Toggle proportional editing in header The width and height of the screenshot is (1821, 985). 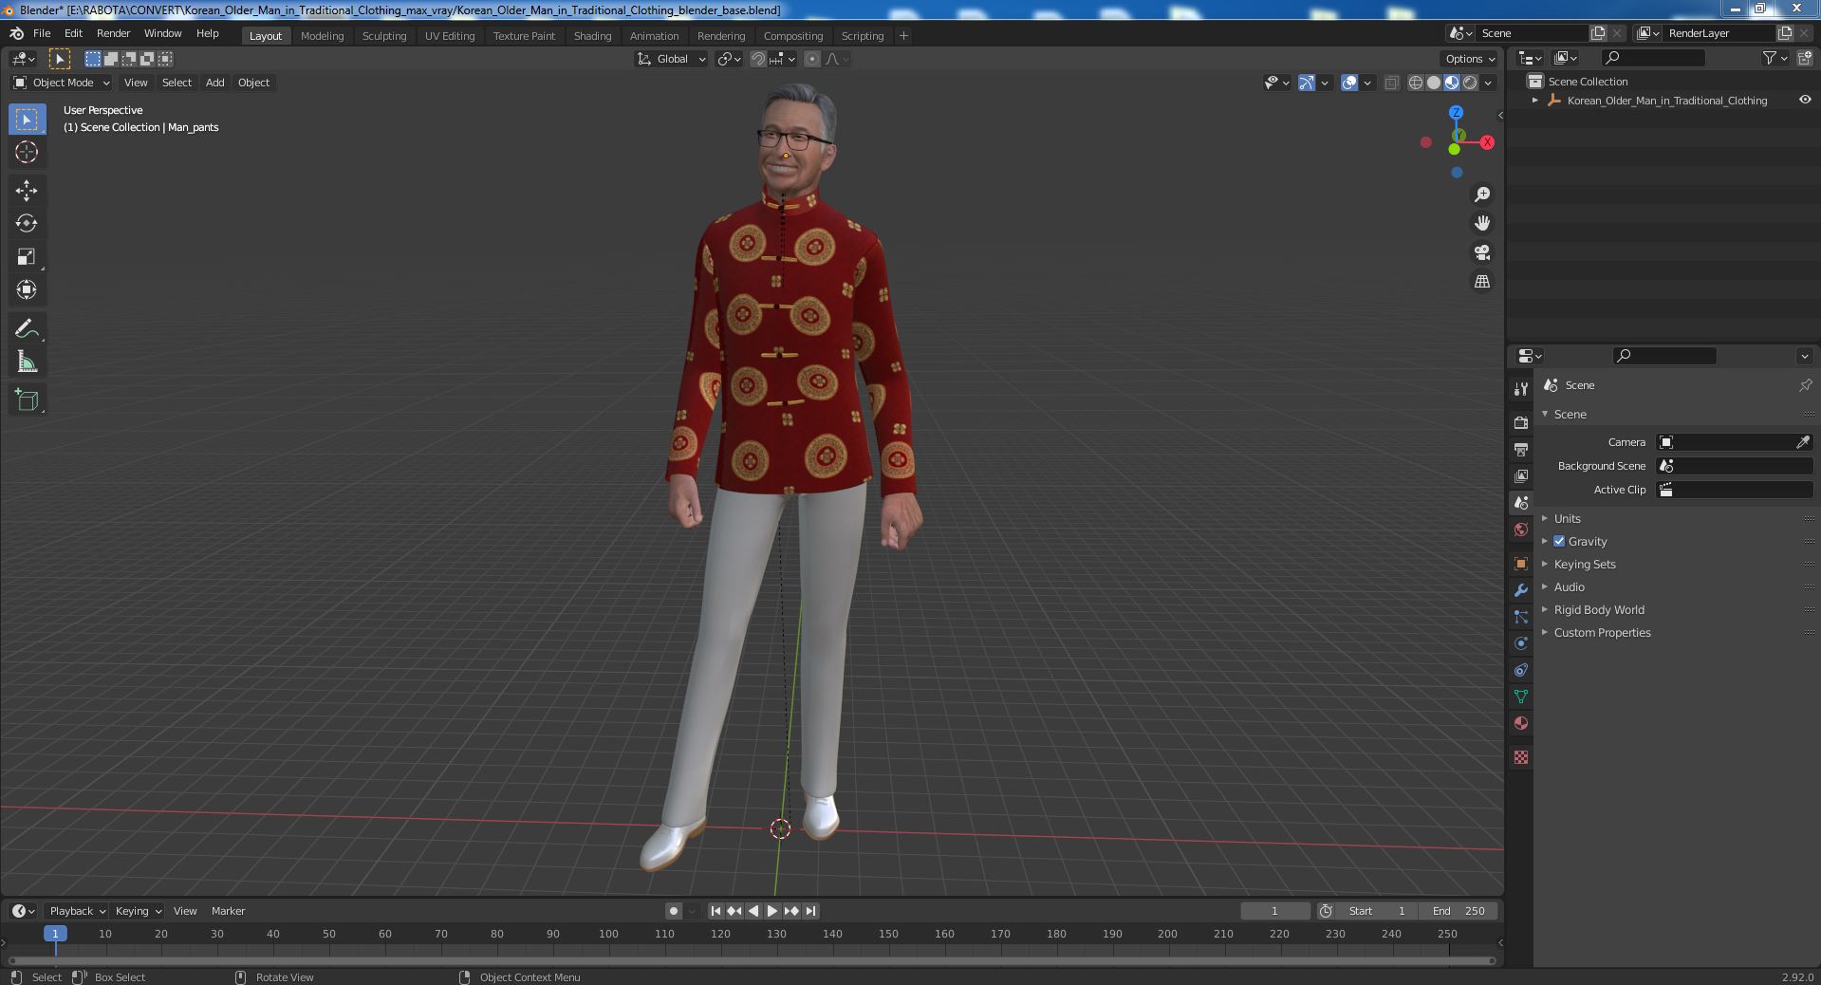pos(812,59)
